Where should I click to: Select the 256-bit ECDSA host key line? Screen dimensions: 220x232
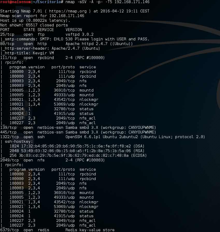pos(78,155)
